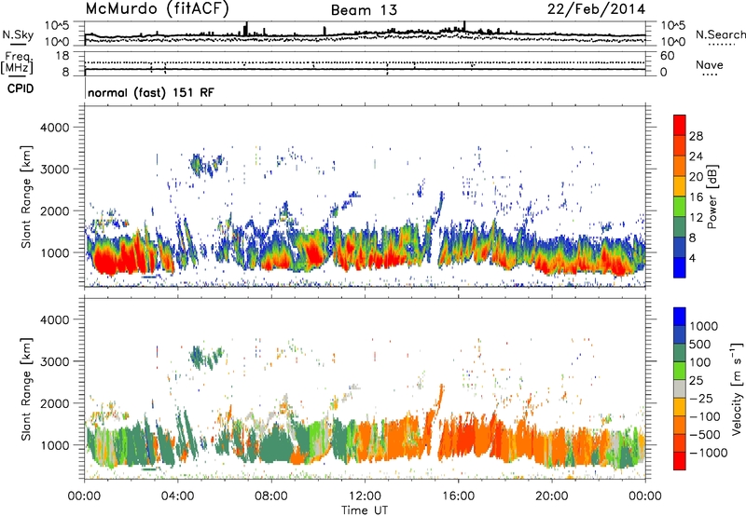The height and width of the screenshot is (516, 746).
Task: Click the '4000' tick on power plot
Action: (x=54, y=128)
